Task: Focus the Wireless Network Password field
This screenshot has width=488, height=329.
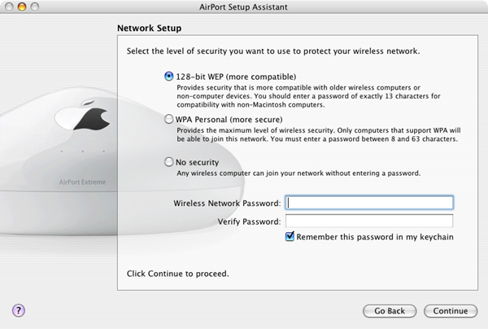Action: 369,203
